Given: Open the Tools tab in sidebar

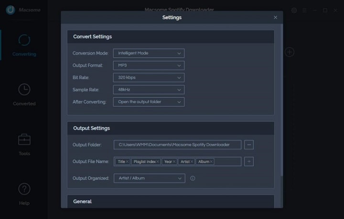Looking at the screenshot, I should (x=24, y=145).
